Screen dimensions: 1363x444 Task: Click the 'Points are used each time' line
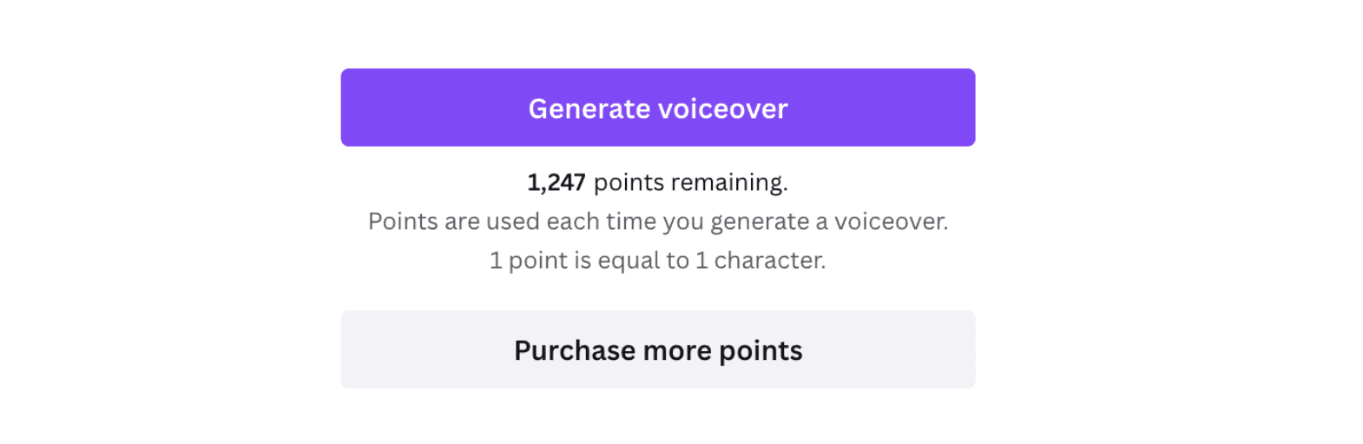click(x=658, y=221)
